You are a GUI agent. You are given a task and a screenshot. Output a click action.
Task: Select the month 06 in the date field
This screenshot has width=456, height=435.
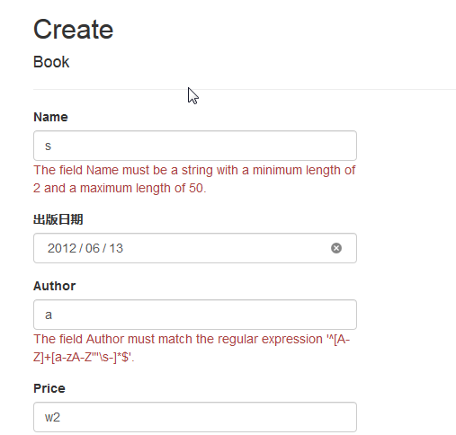tap(93, 248)
